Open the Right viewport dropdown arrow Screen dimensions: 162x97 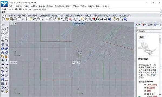click(79, 62)
